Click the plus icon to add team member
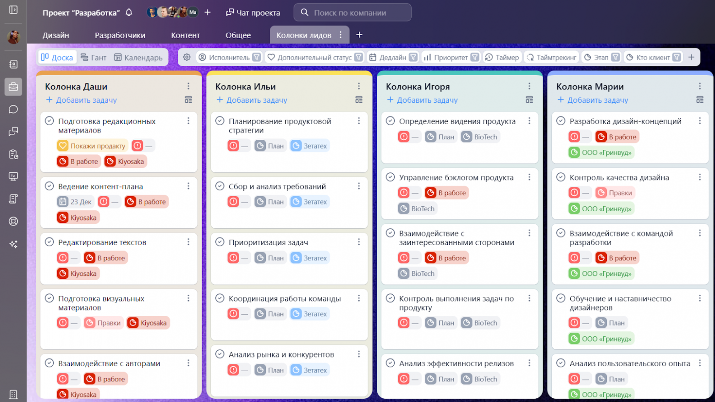The height and width of the screenshot is (402, 715). pyautogui.click(x=208, y=12)
